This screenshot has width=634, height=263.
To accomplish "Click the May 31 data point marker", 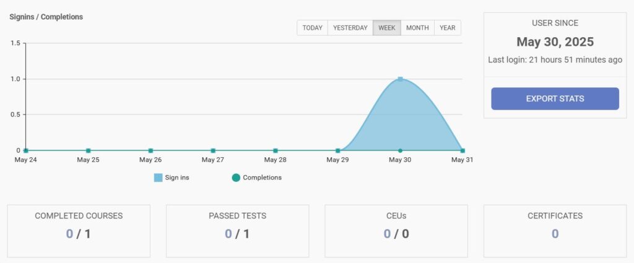I will click(462, 150).
